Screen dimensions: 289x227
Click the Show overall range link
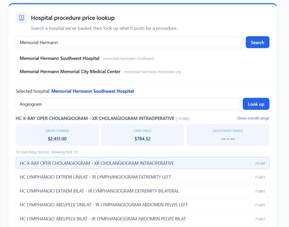(253, 118)
